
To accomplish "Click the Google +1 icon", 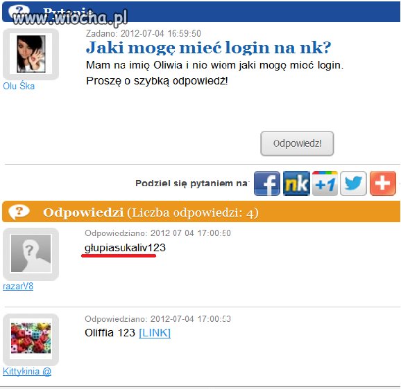I will (x=325, y=183).
